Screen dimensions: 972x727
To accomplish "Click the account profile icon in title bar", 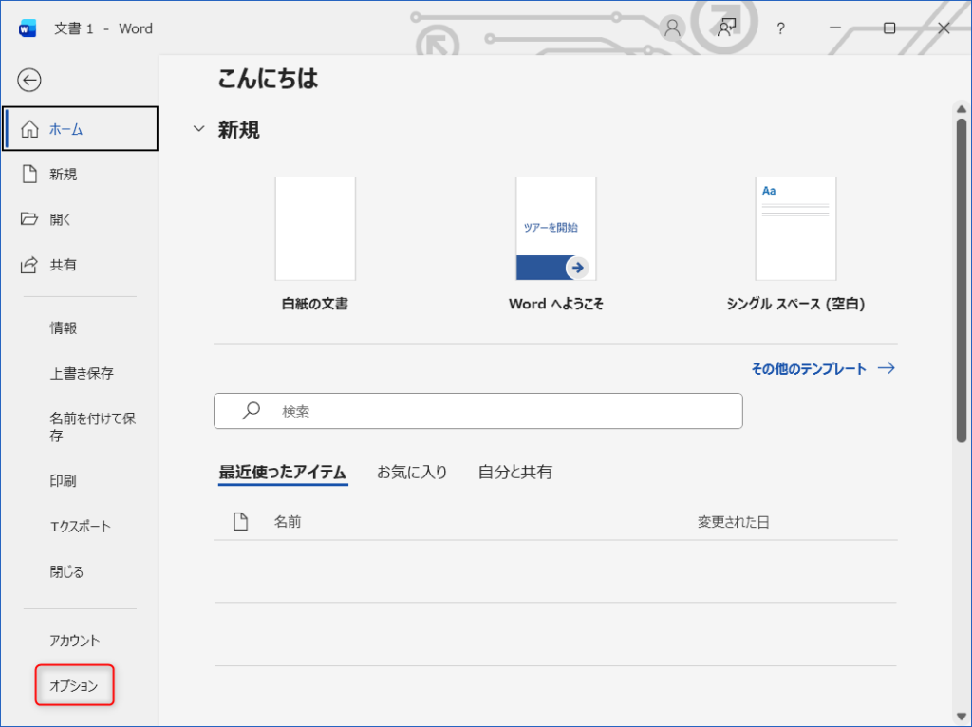I will tap(673, 28).
